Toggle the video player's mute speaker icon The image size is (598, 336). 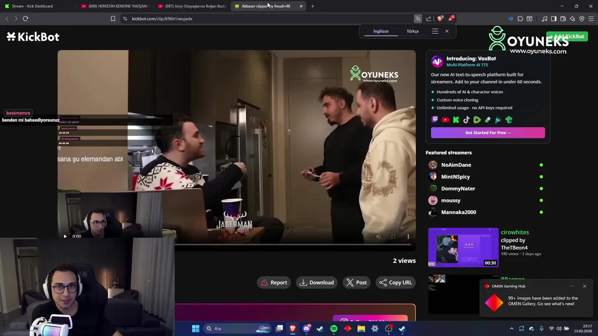[378, 237]
